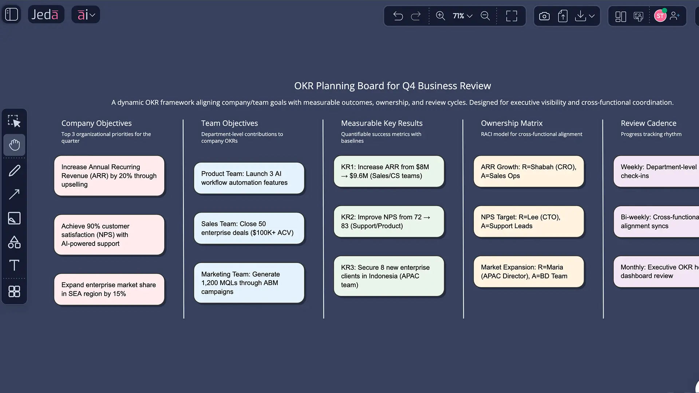Select the Insert Image tool

[x=15, y=218]
